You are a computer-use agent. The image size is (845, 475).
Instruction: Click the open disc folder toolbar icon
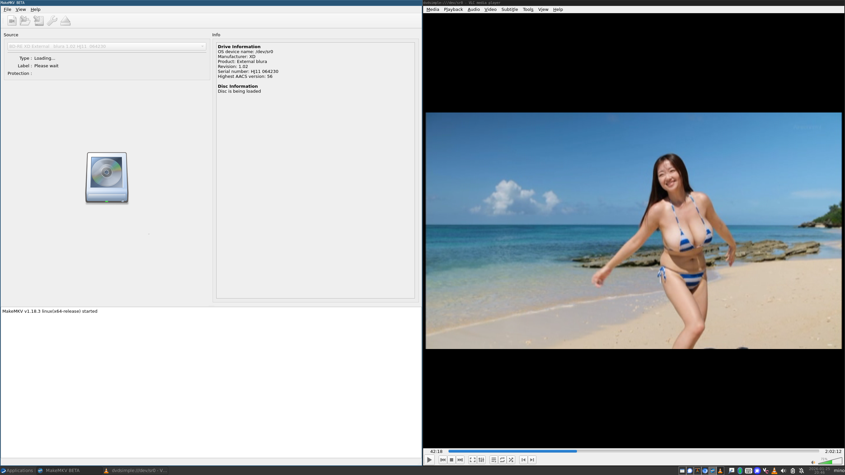(25, 21)
